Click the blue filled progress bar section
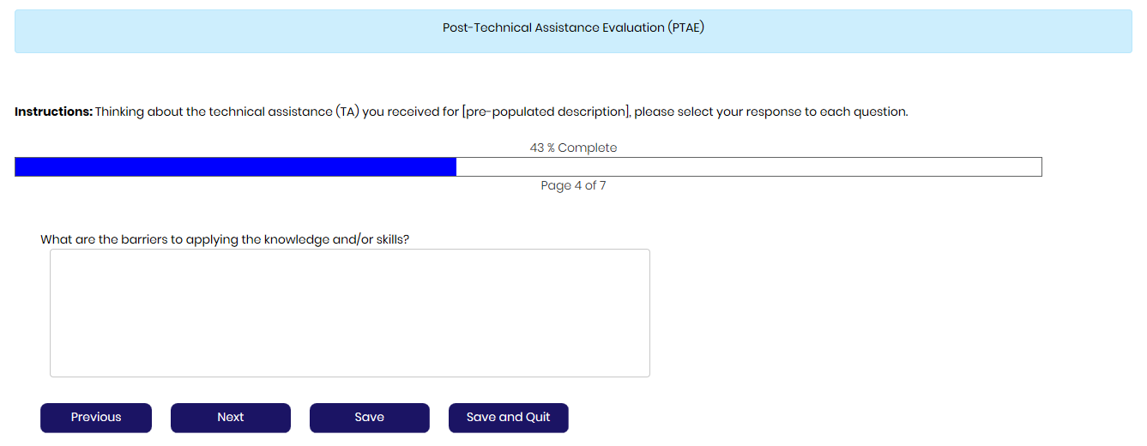This screenshot has height=446, width=1147. click(x=235, y=167)
